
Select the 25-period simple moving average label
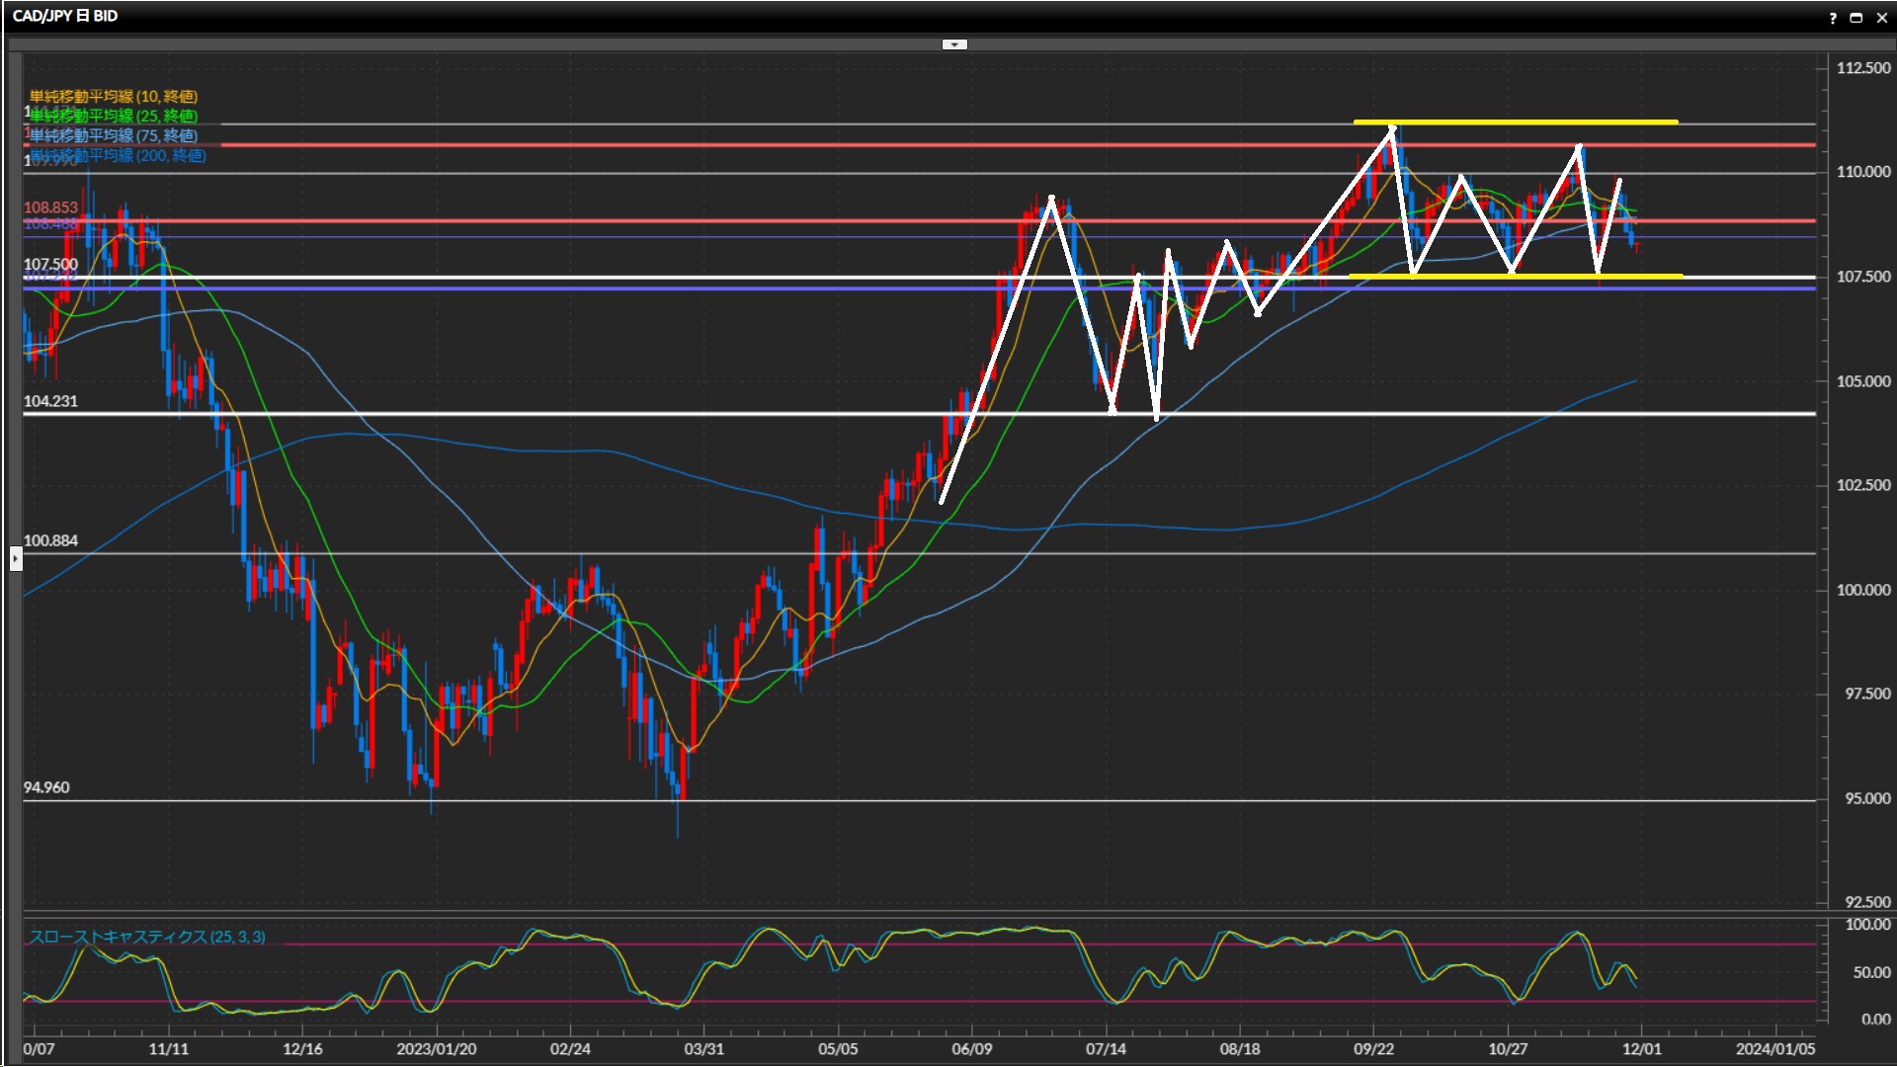114,116
